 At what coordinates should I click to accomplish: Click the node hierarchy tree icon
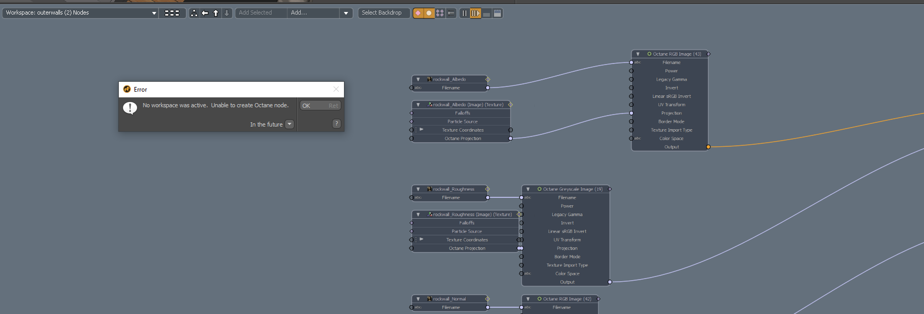(194, 13)
